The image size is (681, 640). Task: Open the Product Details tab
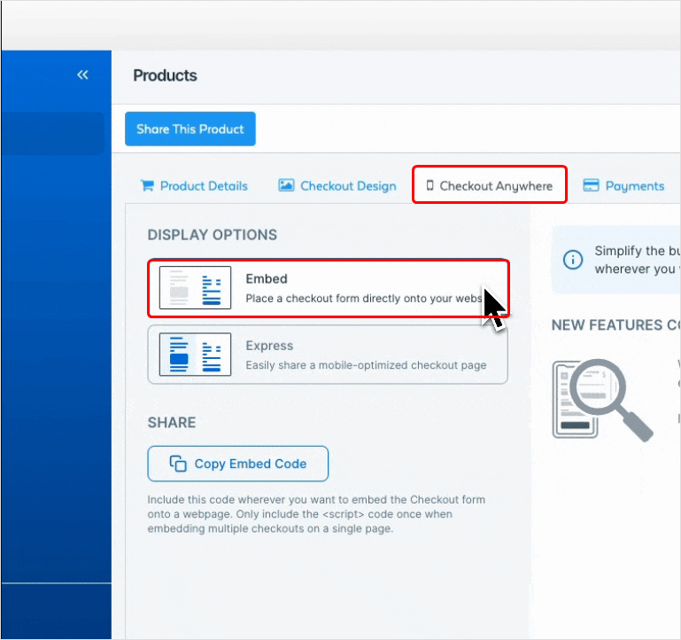pos(204,186)
